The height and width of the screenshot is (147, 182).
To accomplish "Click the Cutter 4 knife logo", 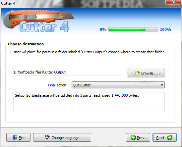I will click(38, 21).
